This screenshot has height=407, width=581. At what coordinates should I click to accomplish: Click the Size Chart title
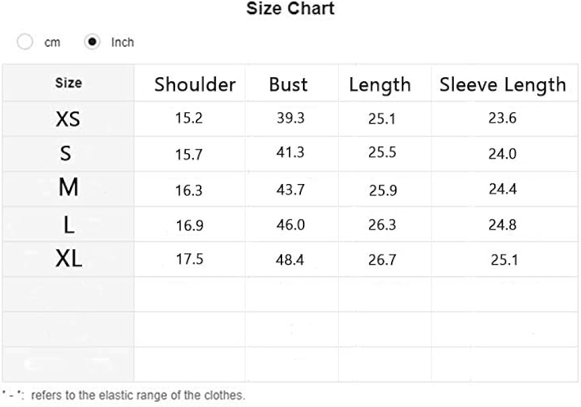coord(290,9)
